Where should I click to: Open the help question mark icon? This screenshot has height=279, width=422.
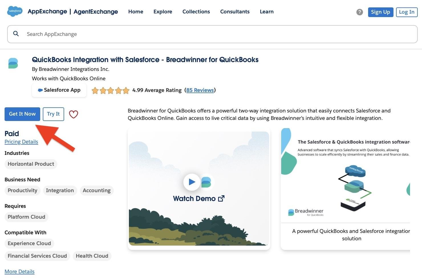pos(360,12)
